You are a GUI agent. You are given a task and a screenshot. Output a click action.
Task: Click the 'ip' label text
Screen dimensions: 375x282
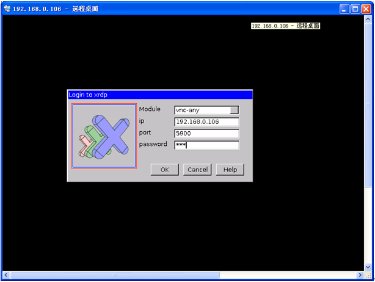(142, 121)
